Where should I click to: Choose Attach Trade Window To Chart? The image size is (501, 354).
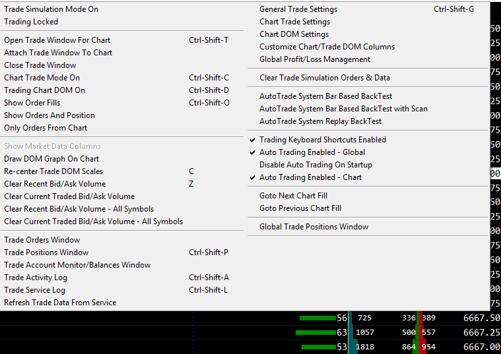[58, 53]
